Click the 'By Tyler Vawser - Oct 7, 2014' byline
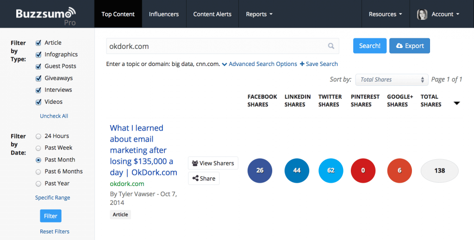Screen dimensions: 474x240 [x=143, y=198]
